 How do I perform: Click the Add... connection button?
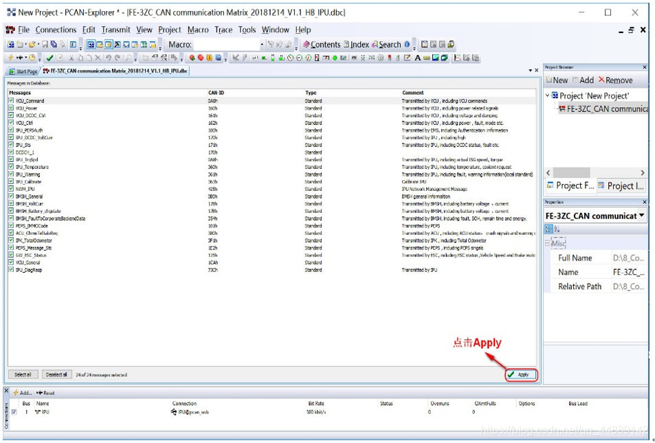coord(23,393)
